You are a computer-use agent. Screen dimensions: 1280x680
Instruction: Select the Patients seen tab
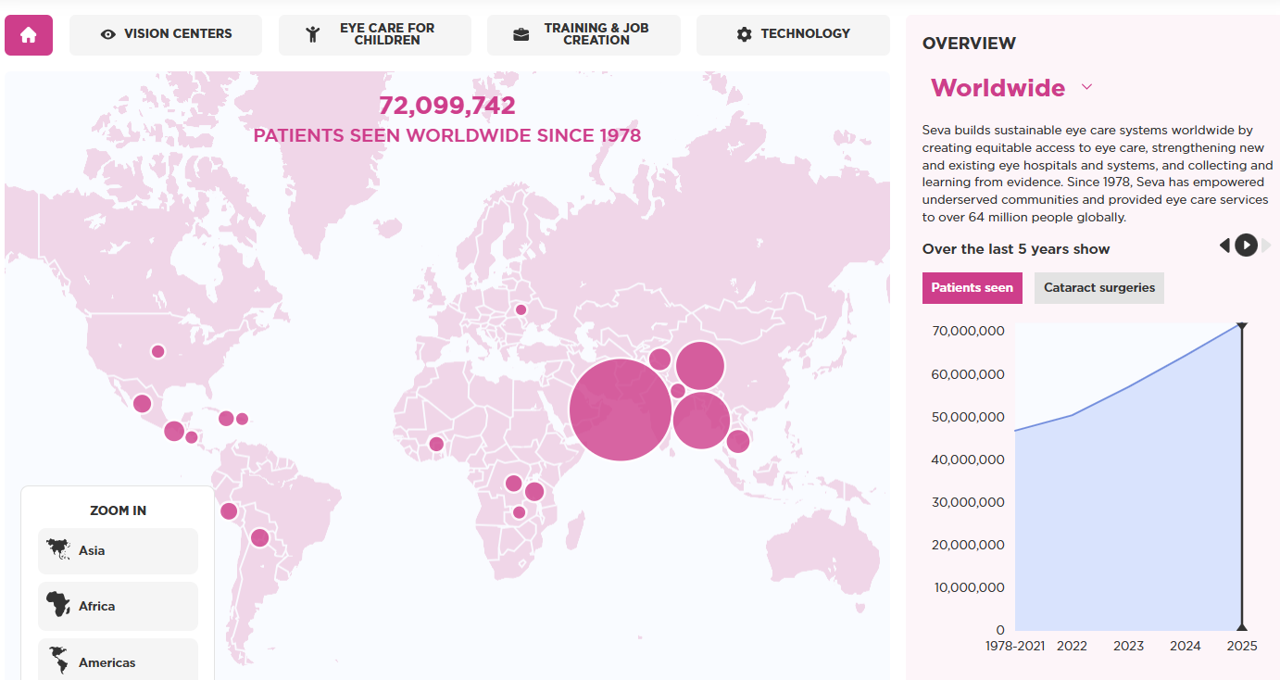[973, 288]
